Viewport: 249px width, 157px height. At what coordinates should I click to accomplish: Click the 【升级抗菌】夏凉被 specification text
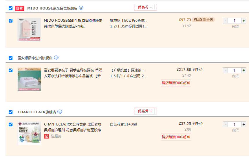point(128,70)
